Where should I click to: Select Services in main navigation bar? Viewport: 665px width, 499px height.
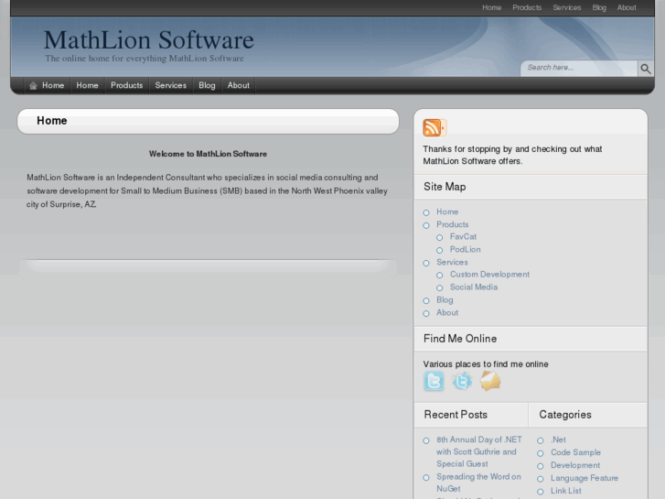coord(170,85)
